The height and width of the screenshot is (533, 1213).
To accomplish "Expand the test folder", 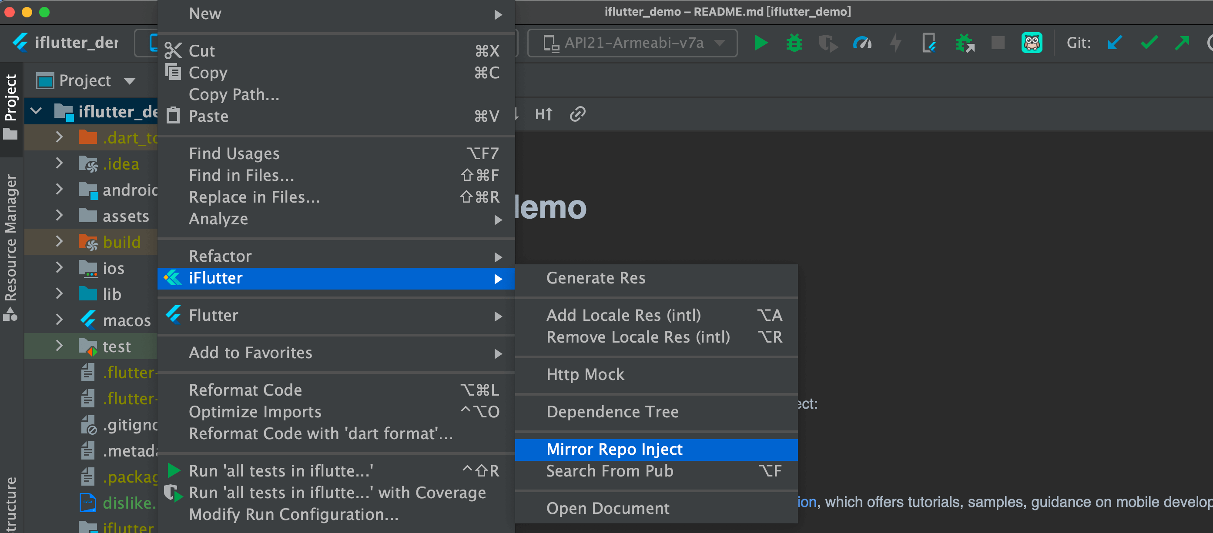I will click(x=59, y=346).
